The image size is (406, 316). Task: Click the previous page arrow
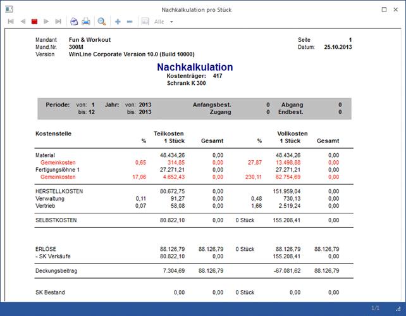pyautogui.click(x=23, y=22)
